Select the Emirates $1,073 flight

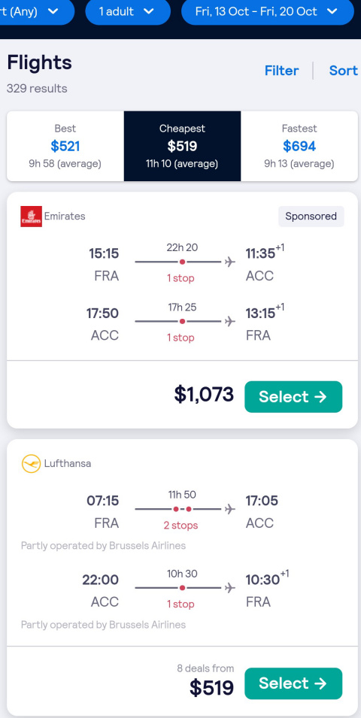pos(293,396)
